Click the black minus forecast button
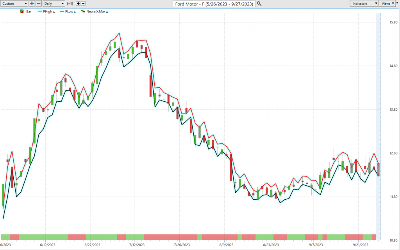This screenshot has height=250, width=400. pos(83,4)
